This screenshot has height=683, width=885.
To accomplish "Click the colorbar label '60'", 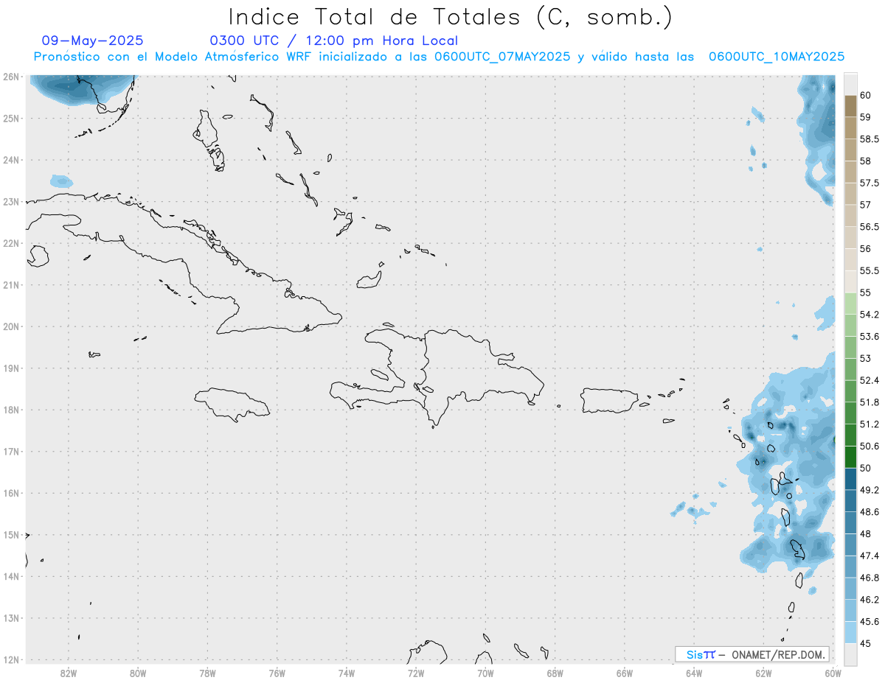I will tap(865, 95).
